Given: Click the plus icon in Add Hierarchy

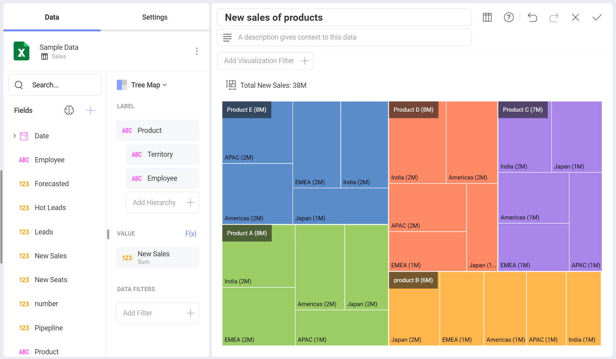Looking at the screenshot, I should [191, 203].
